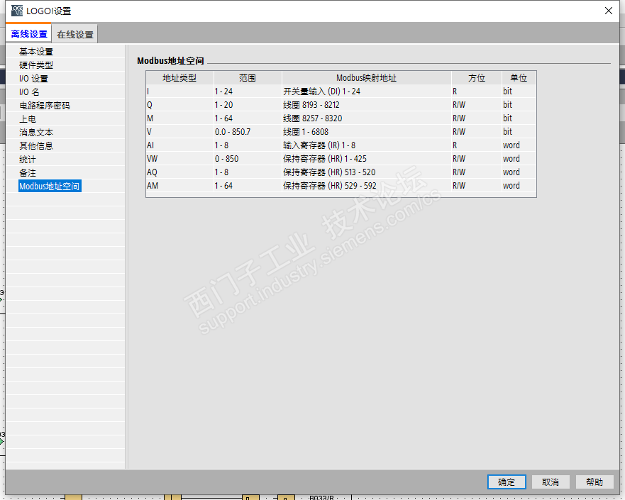This screenshot has height=500, width=625.
Task: Click the 范围 column header
Action: coord(248,78)
